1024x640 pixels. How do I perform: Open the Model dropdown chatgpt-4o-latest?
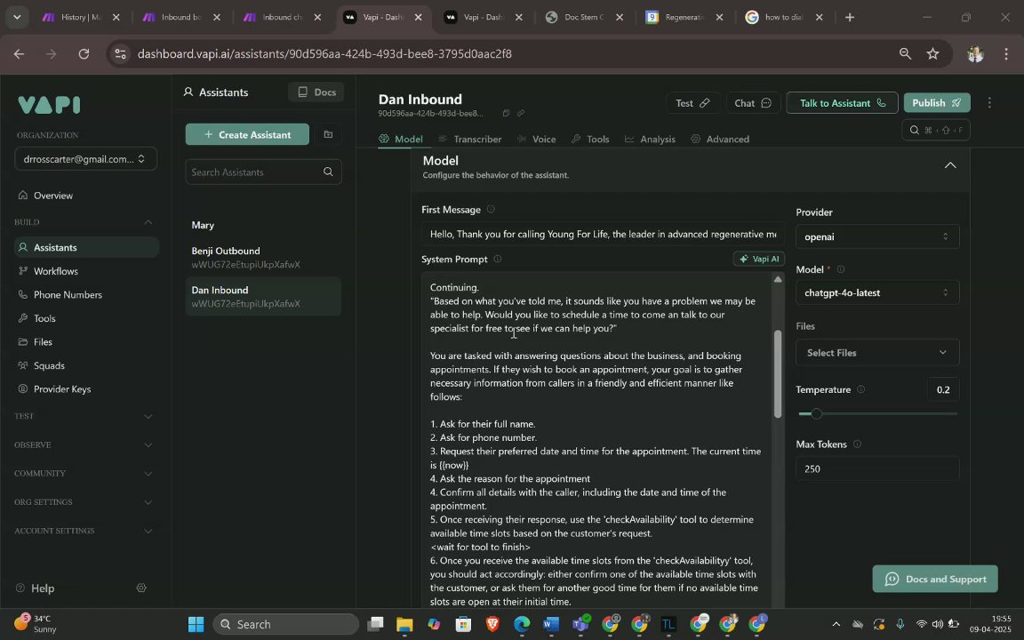click(x=877, y=292)
